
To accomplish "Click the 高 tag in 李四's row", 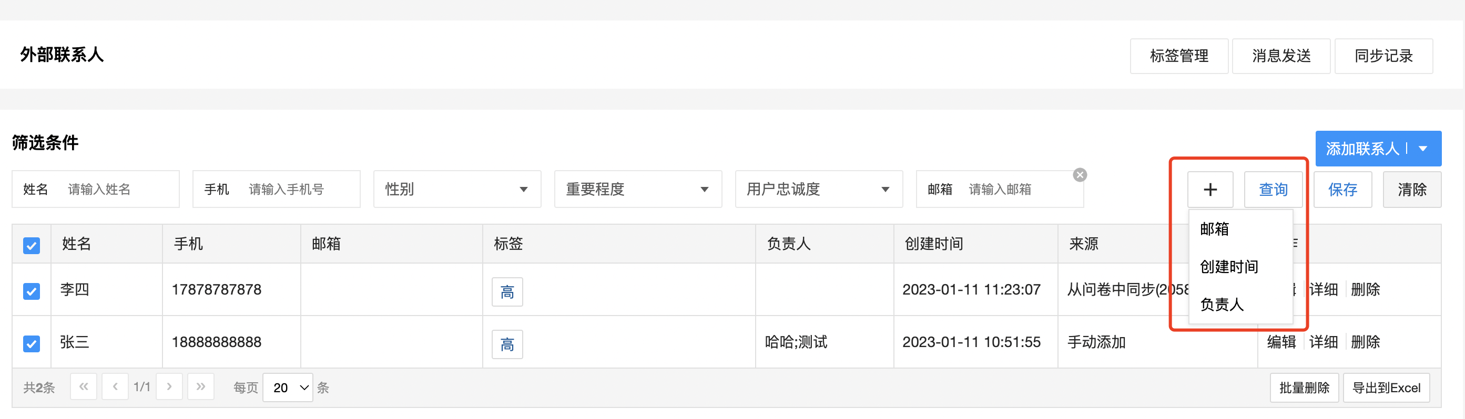I will pos(507,292).
